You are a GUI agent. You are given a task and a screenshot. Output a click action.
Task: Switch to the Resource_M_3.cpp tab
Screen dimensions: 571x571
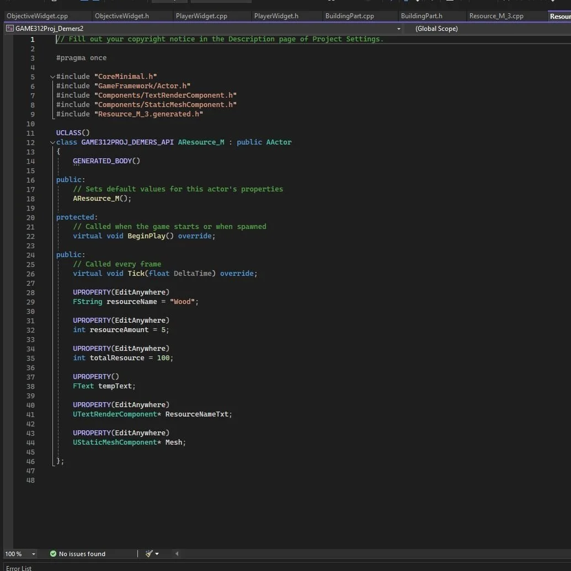pyautogui.click(x=496, y=16)
